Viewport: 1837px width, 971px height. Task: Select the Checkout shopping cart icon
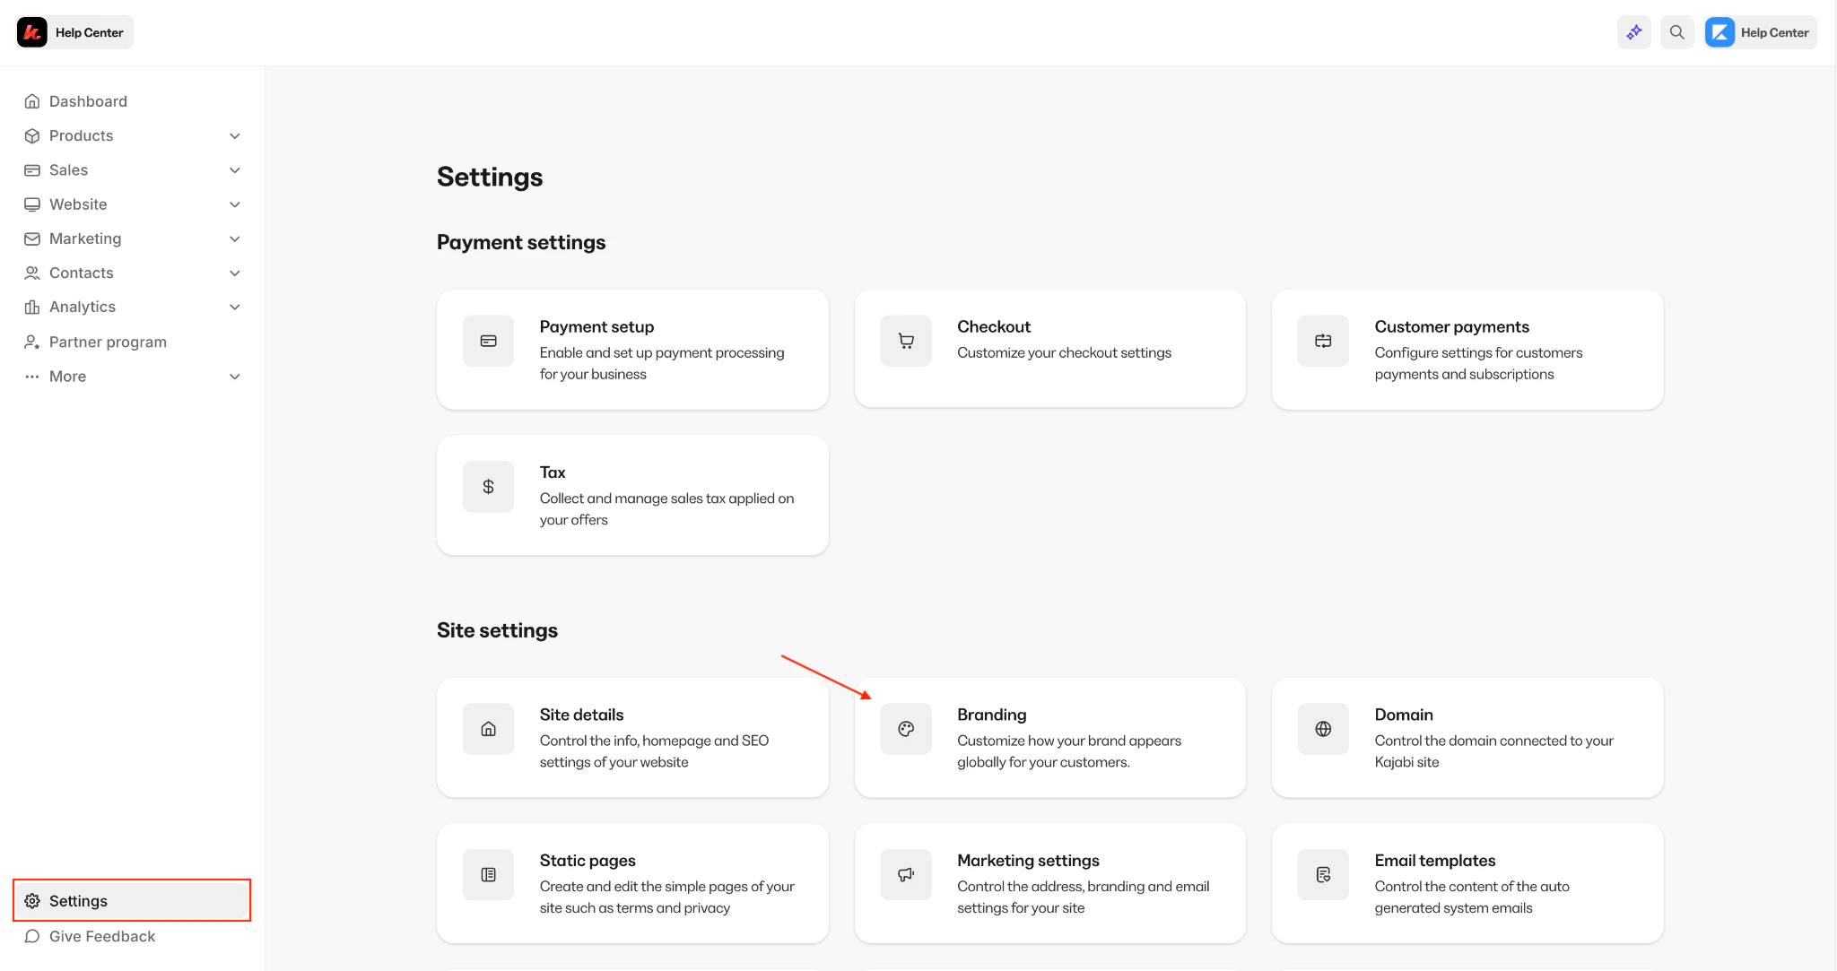(x=906, y=341)
